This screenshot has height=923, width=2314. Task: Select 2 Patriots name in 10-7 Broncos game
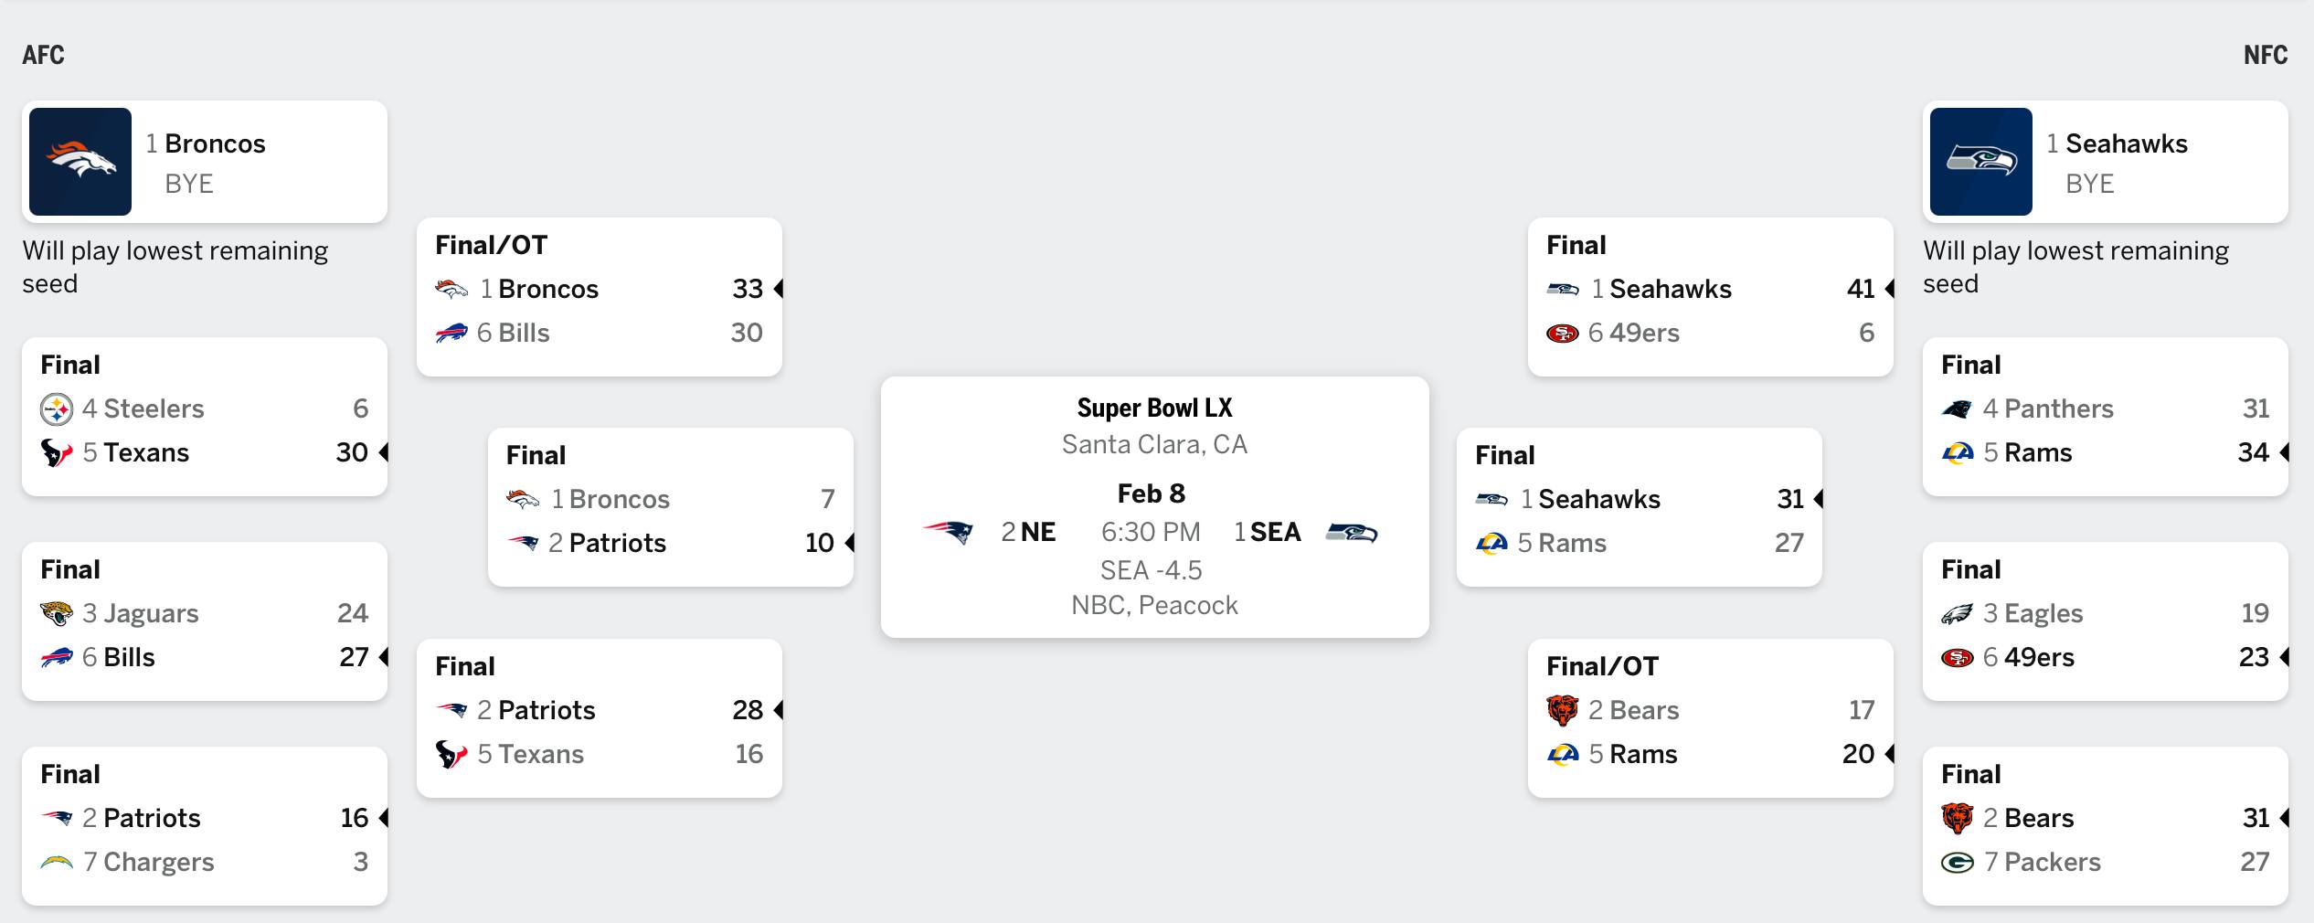click(x=617, y=543)
